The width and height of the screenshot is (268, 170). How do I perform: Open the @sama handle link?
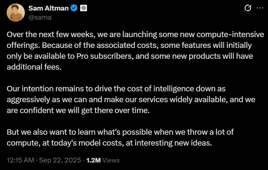point(40,17)
